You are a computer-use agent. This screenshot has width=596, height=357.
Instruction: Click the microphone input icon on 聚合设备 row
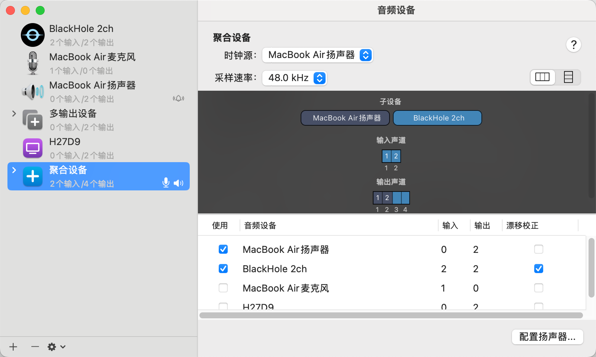pos(166,183)
